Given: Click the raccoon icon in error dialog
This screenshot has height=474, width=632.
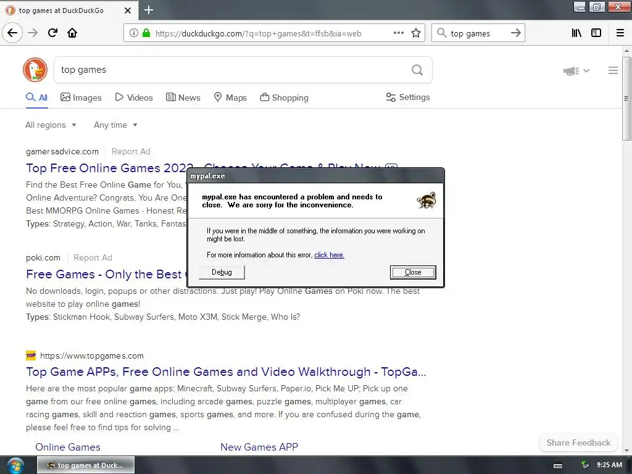Looking at the screenshot, I should point(426,201).
